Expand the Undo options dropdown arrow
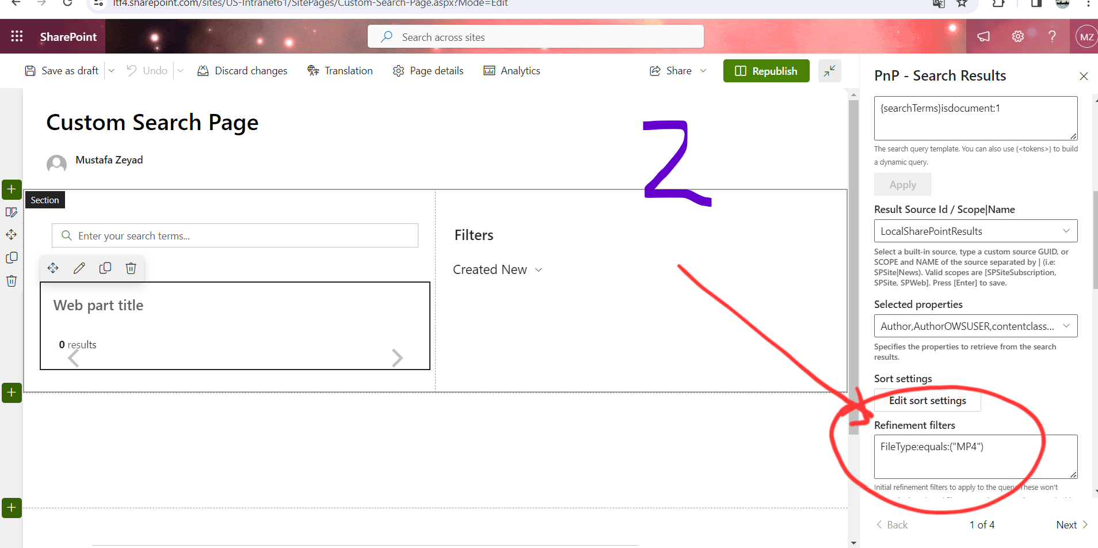This screenshot has height=548, width=1098. point(180,71)
